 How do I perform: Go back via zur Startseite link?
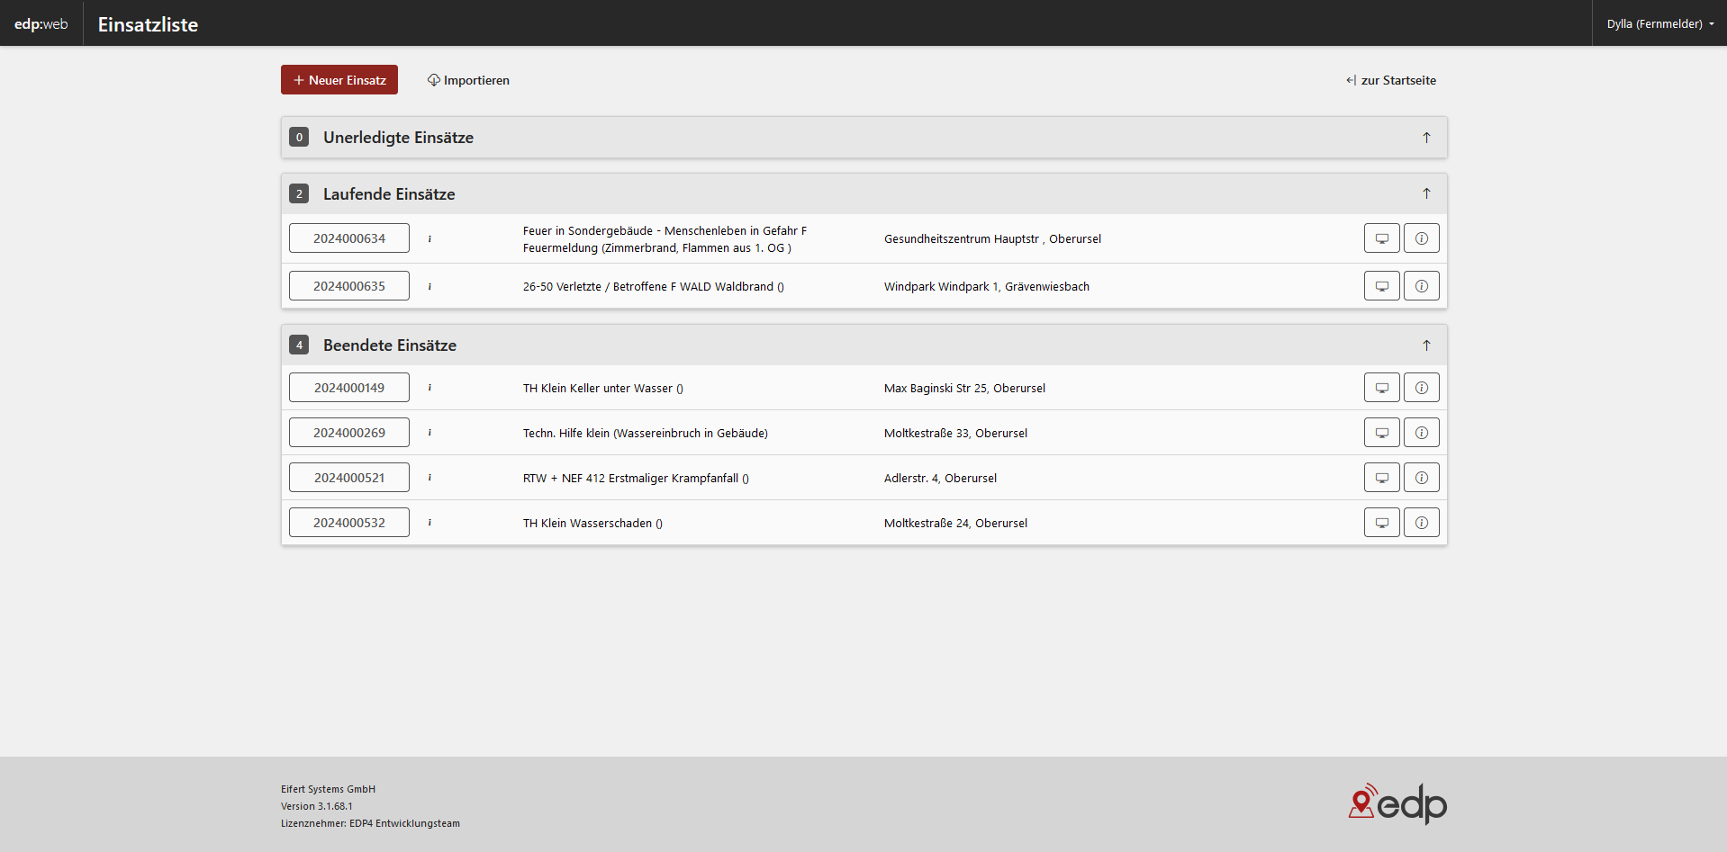coord(1391,80)
